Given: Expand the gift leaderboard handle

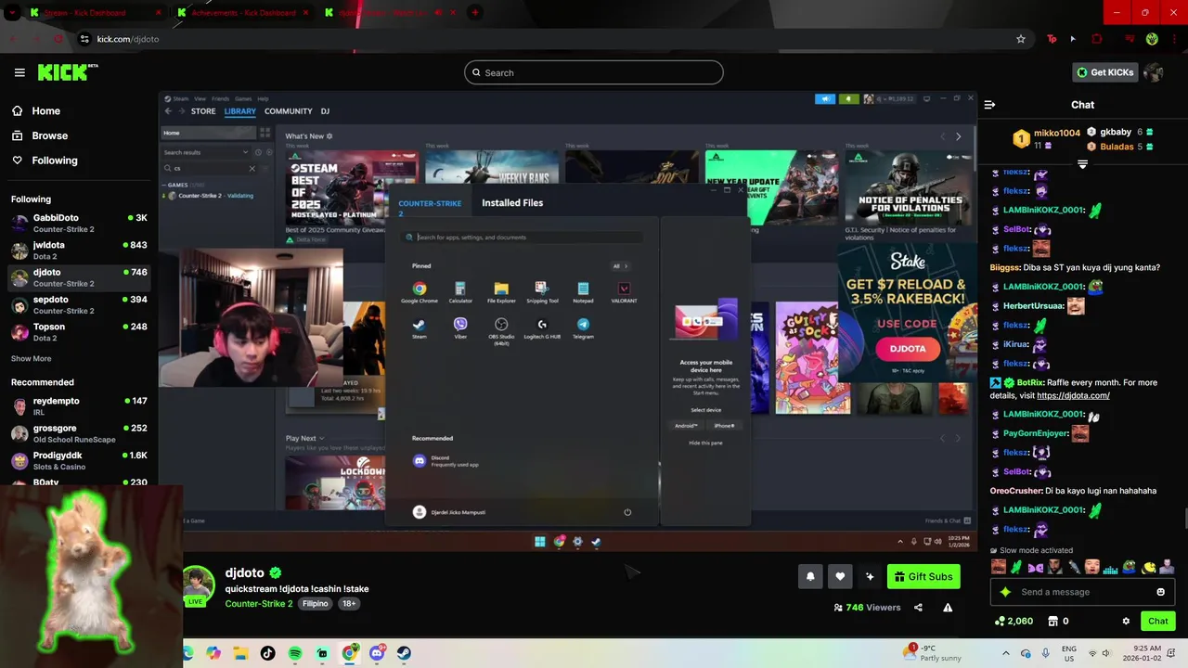Looking at the screenshot, I should (x=1082, y=164).
